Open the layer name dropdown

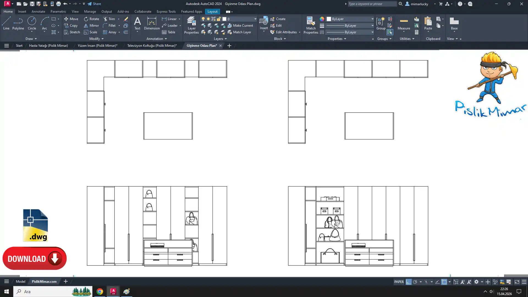255,19
